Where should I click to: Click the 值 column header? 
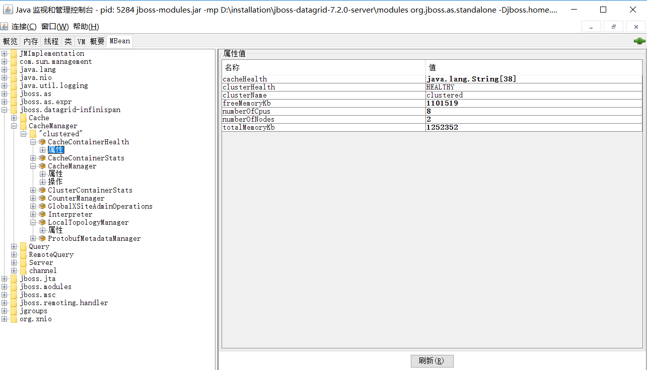click(x=534, y=67)
